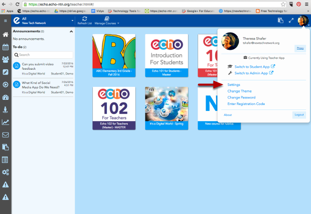Select Settings in profile menu
This screenshot has height=214, width=311.
click(234, 85)
